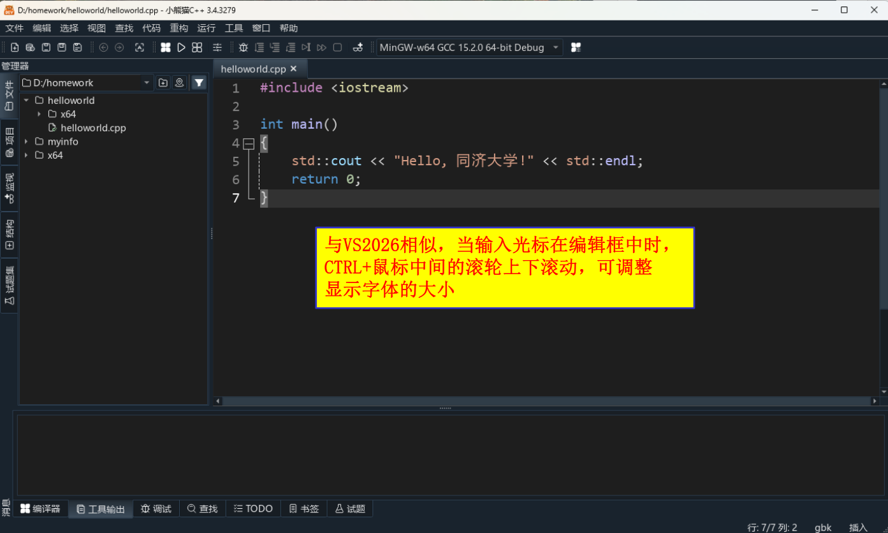Open compiler options via the sliders icon
The width and height of the screenshot is (888, 533).
coord(217,47)
